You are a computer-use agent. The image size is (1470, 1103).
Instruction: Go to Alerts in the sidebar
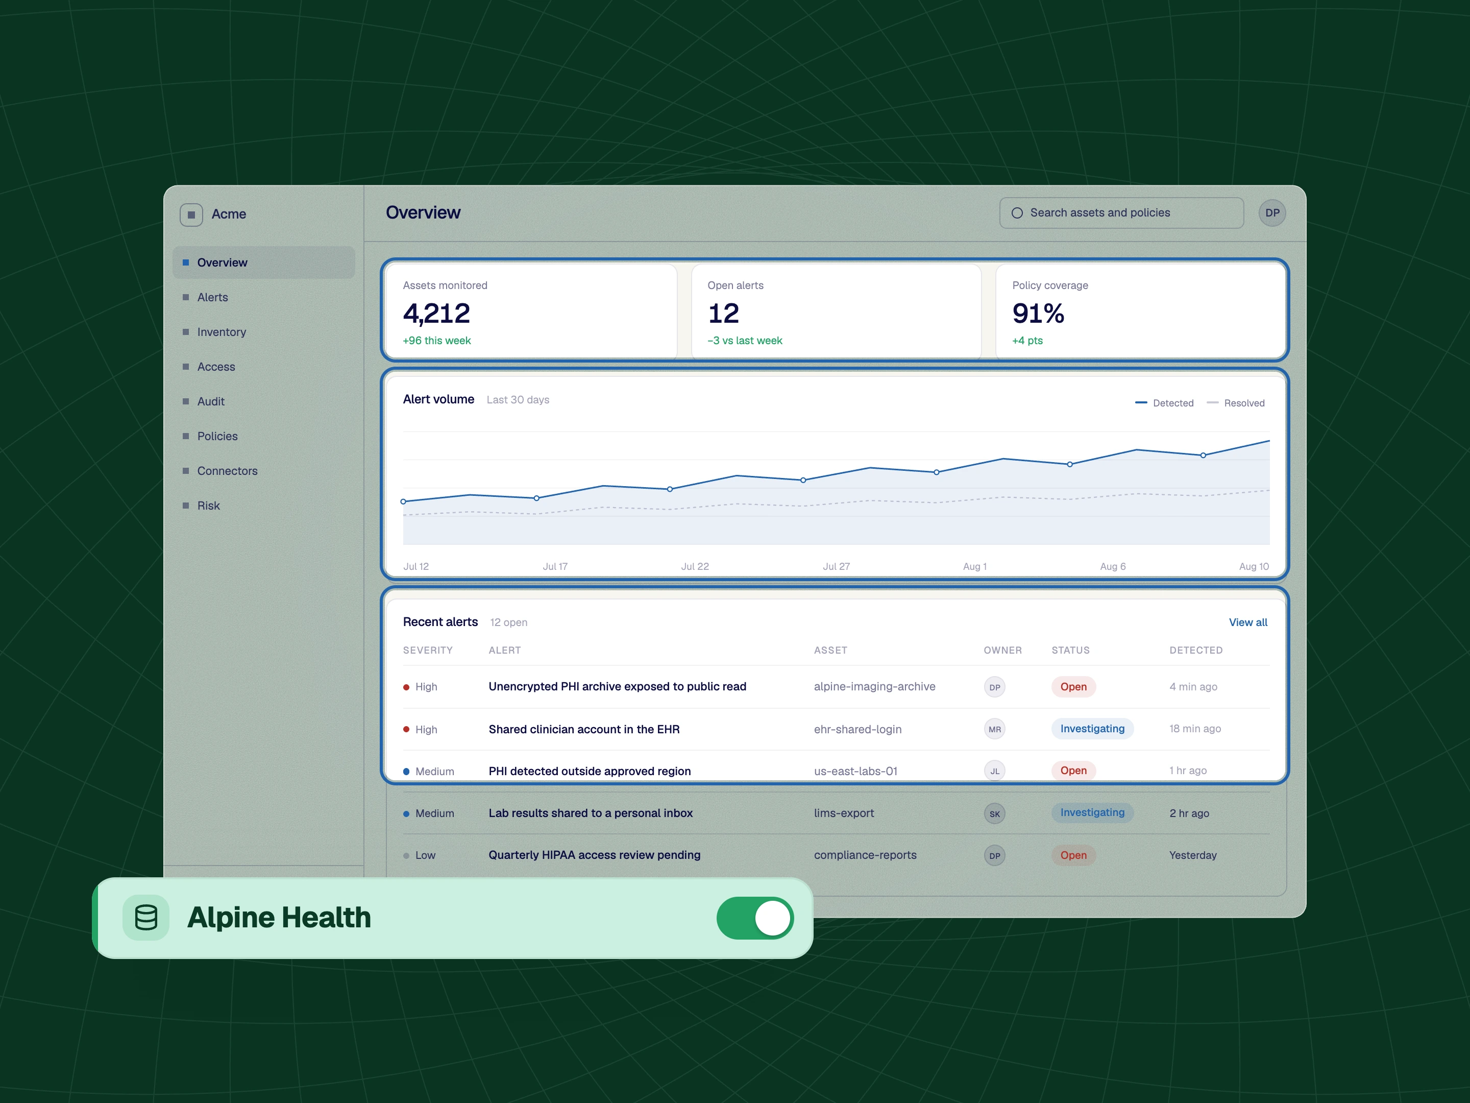(264, 297)
